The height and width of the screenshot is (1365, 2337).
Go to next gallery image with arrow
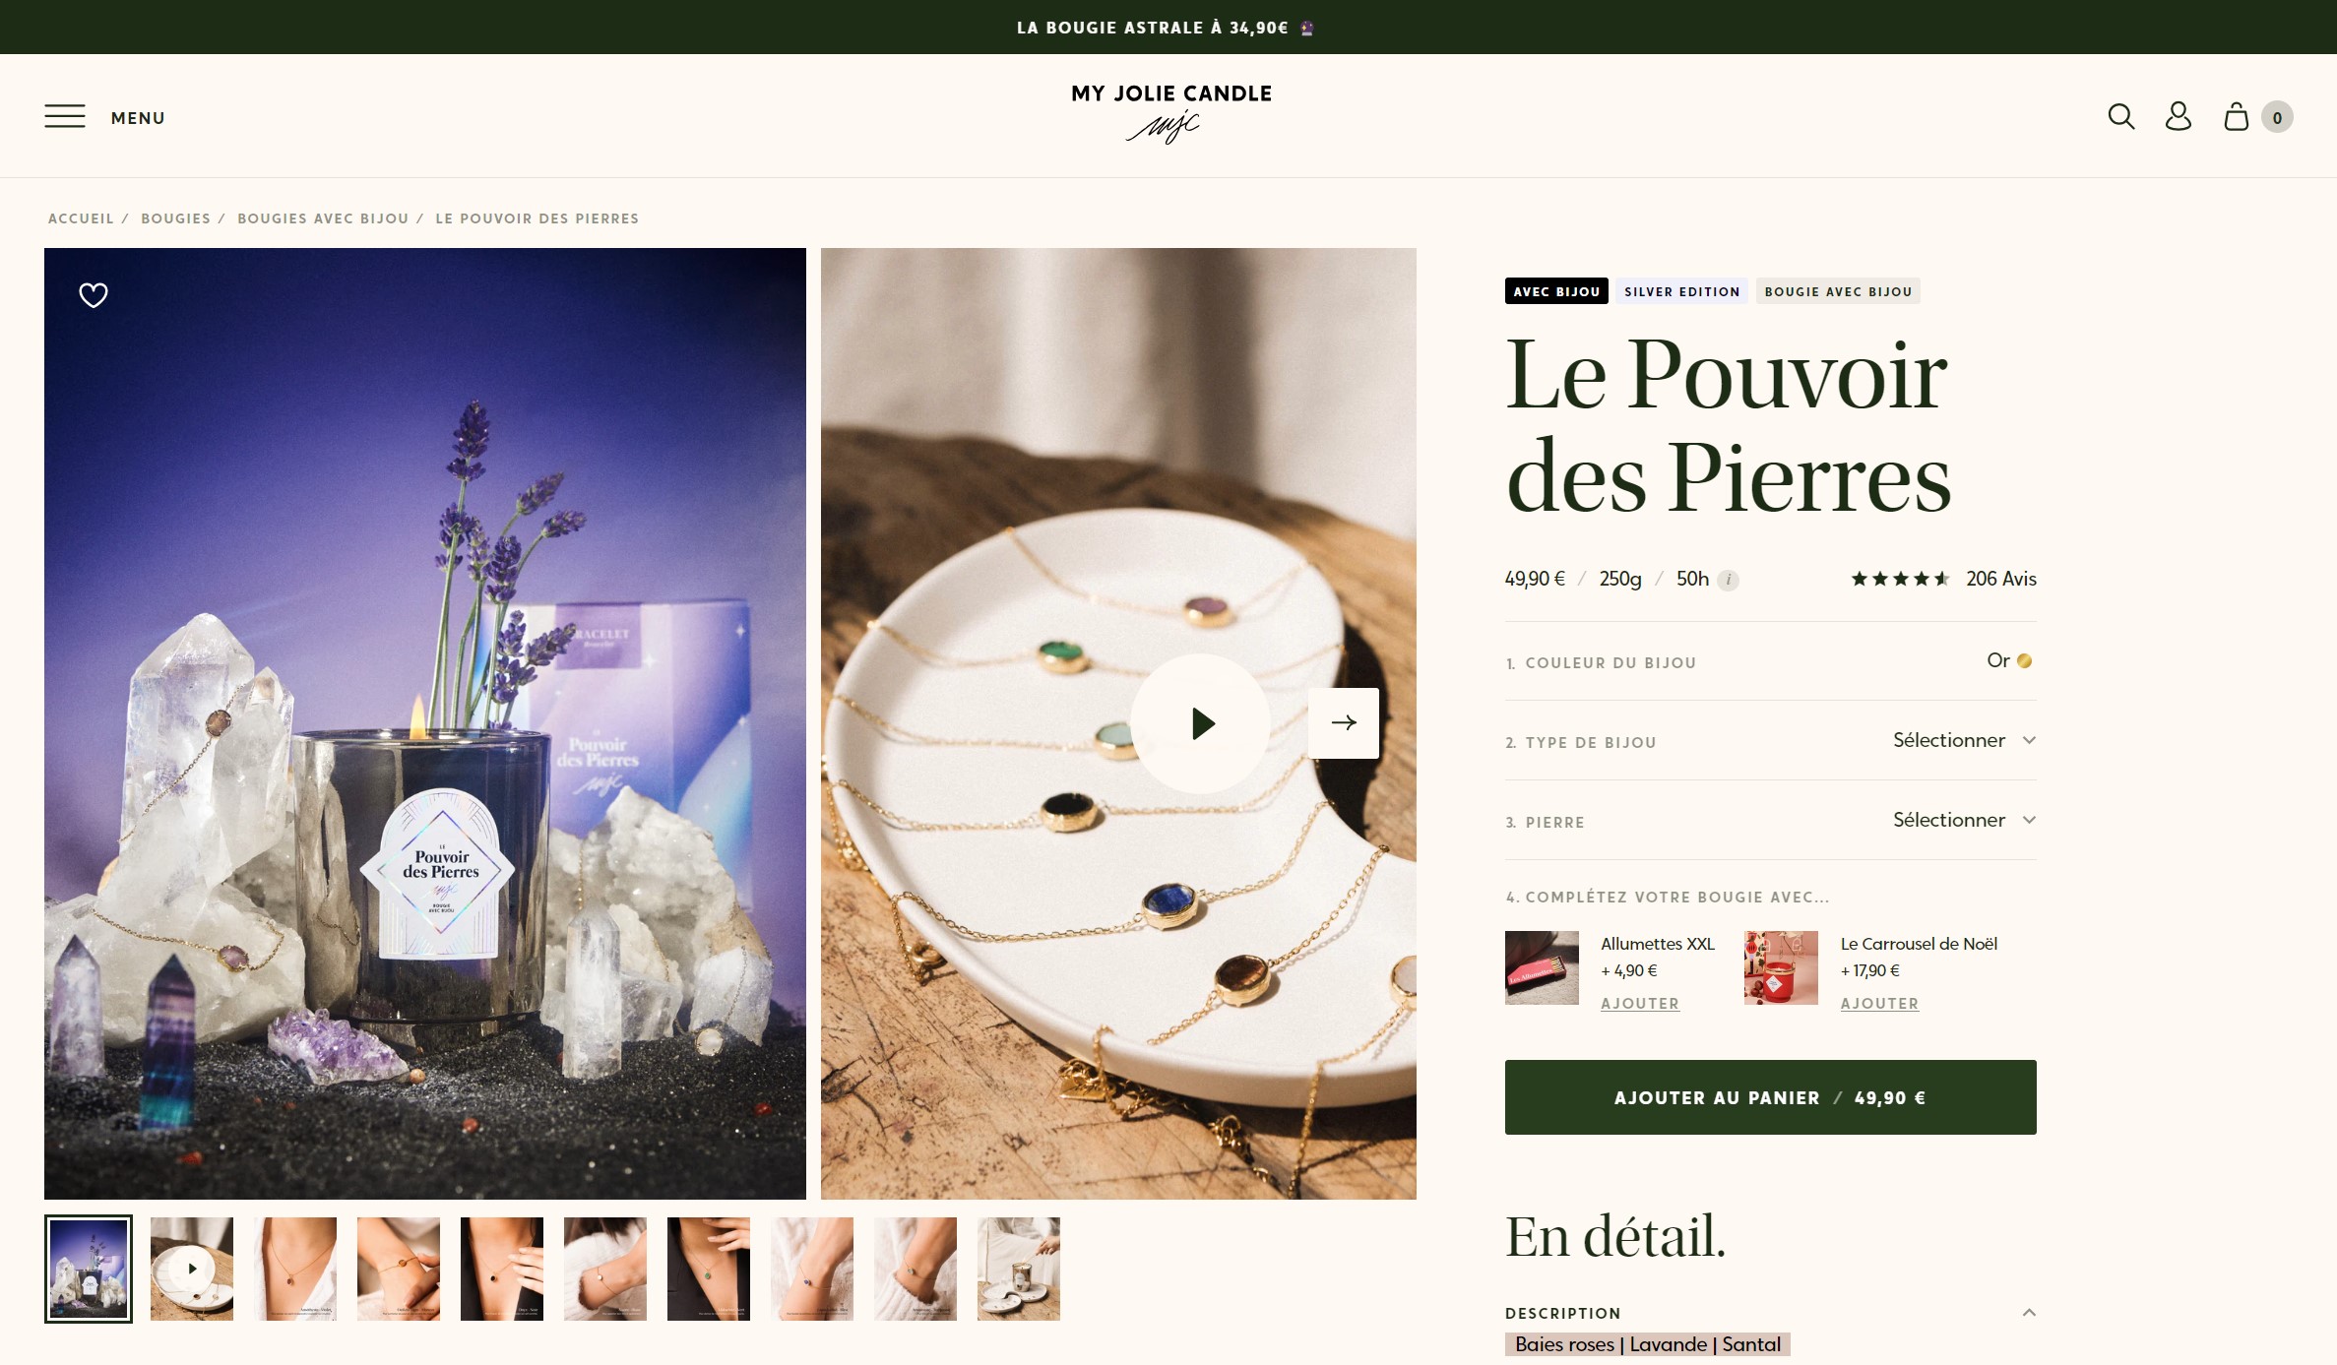[x=1344, y=722]
